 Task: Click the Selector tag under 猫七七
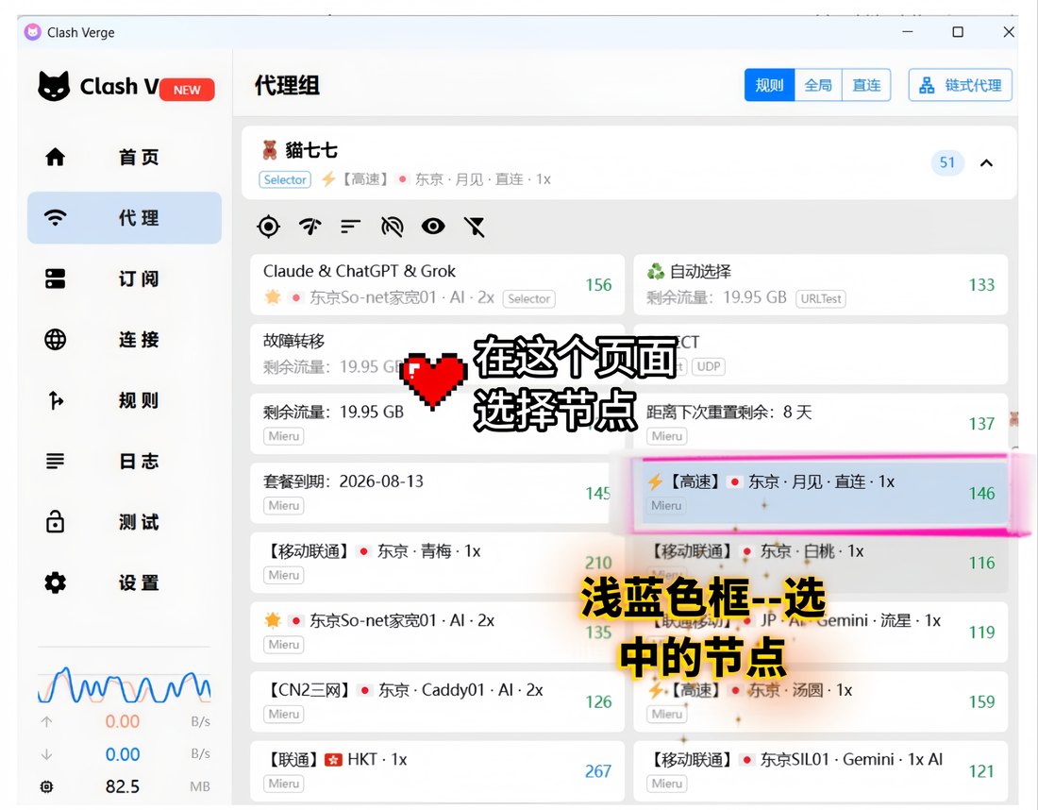click(x=285, y=179)
